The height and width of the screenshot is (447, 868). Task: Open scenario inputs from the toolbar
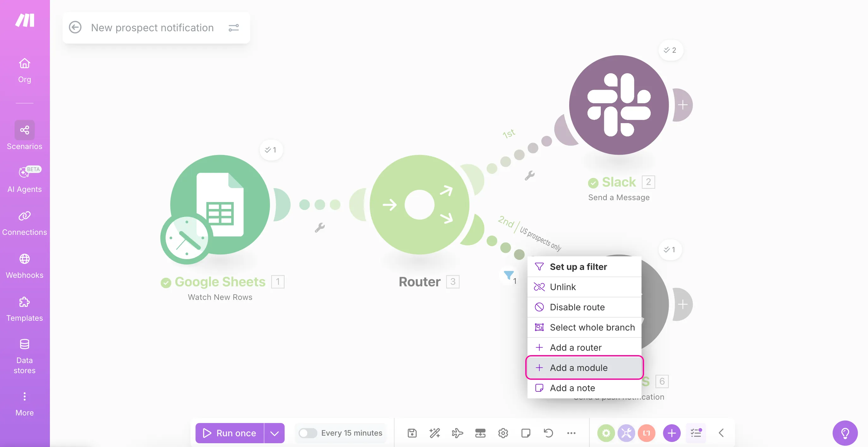click(x=480, y=433)
